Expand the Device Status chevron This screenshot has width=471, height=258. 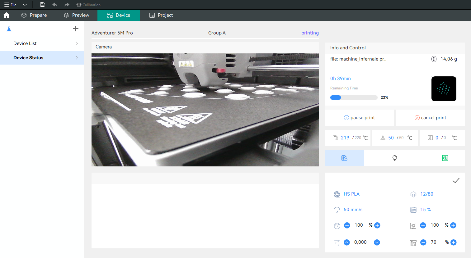tap(77, 58)
